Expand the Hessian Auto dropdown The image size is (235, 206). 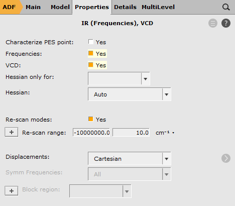point(130,94)
